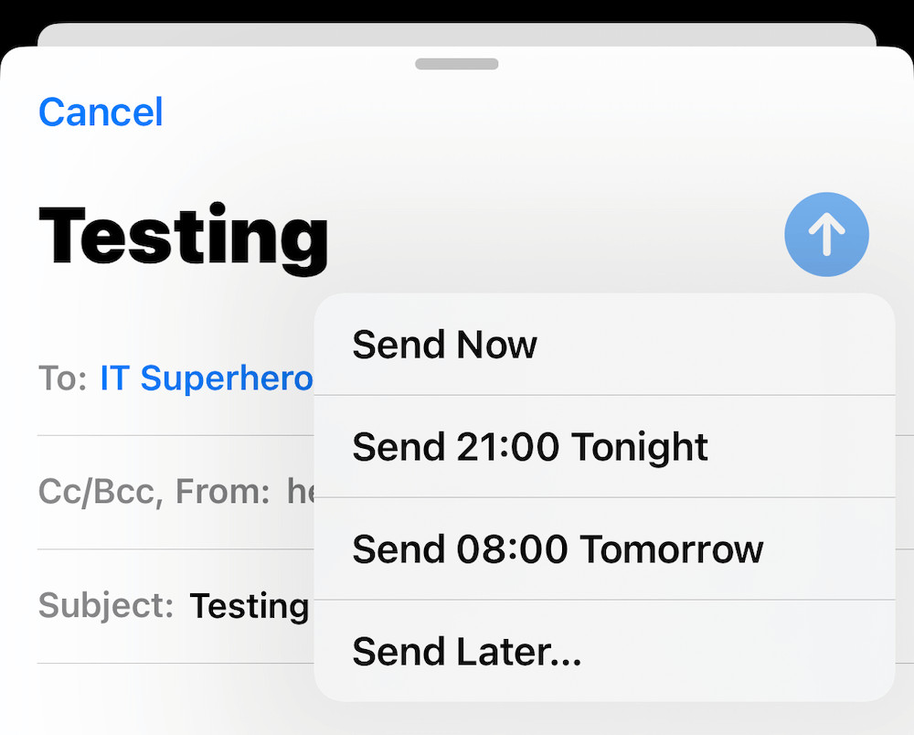The height and width of the screenshot is (735, 914).
Task: Select the IT Superhero recipient
Action: 206,378
